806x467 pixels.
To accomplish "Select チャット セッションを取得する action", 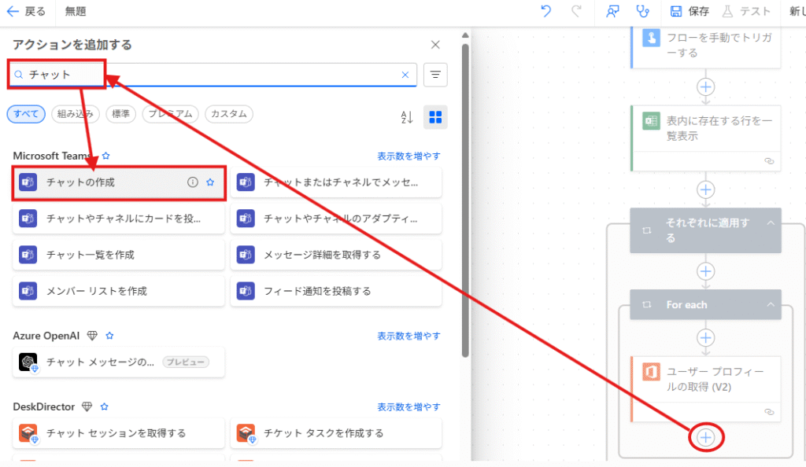I will [119, 433].
